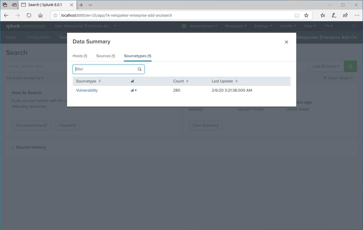
Task: Click the info icon next to Administrator
Action: pyautogui.click(x=183, y=26)
